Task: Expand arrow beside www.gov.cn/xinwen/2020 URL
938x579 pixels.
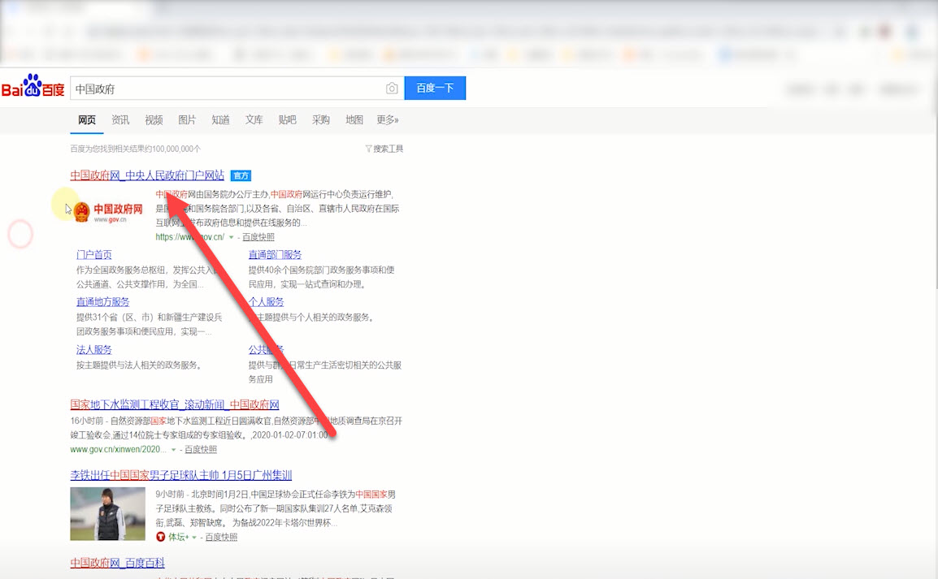Action: [x=173, y=449]
